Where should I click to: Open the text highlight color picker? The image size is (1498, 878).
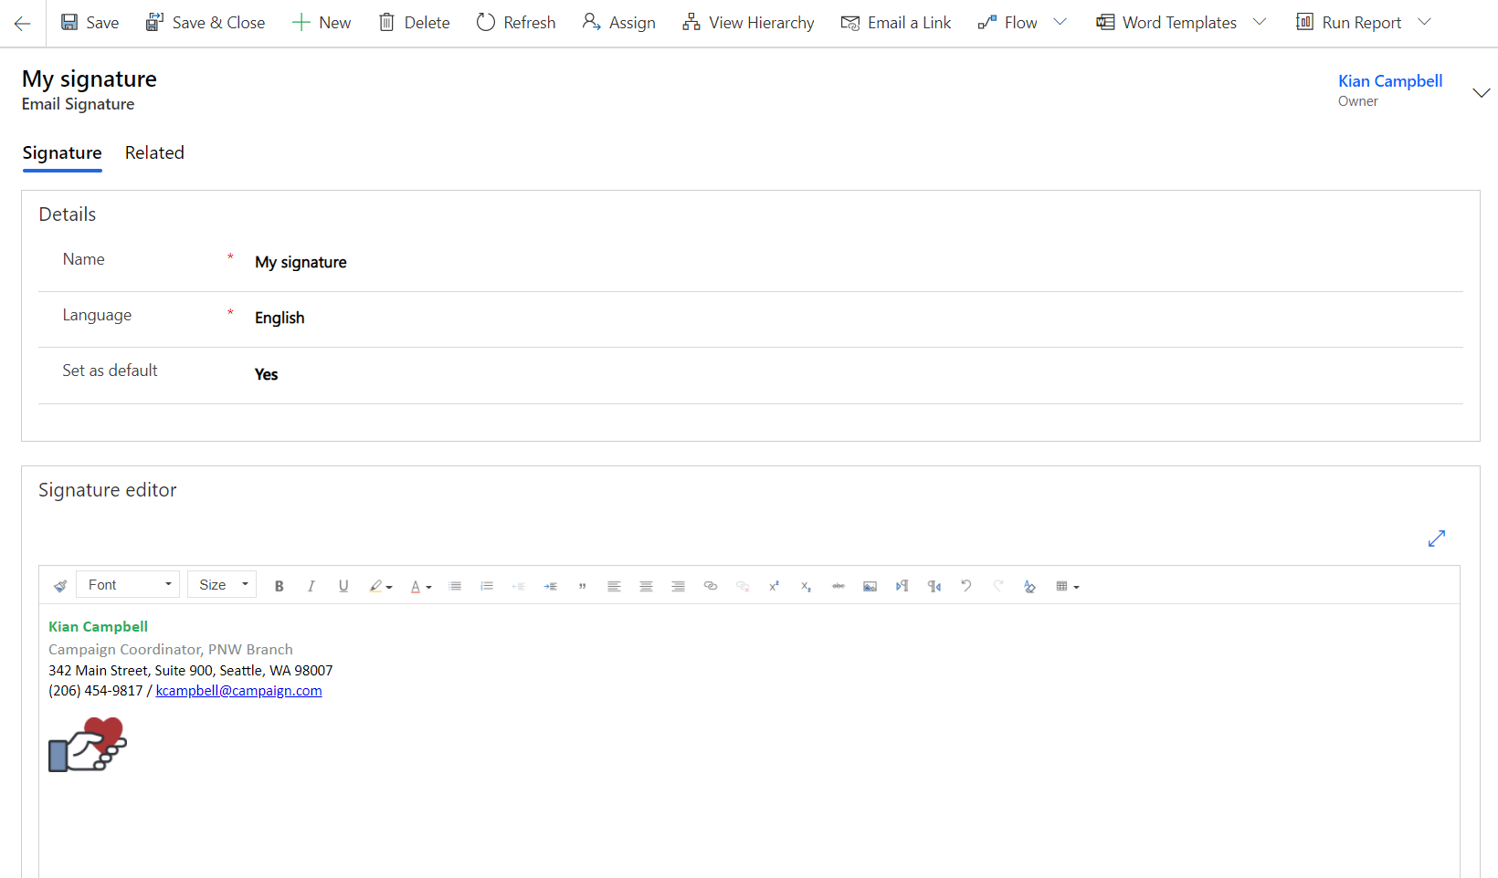(380, 586)
